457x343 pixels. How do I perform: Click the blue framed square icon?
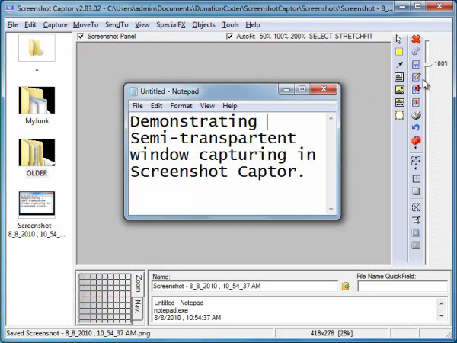(x=416, y=232)
